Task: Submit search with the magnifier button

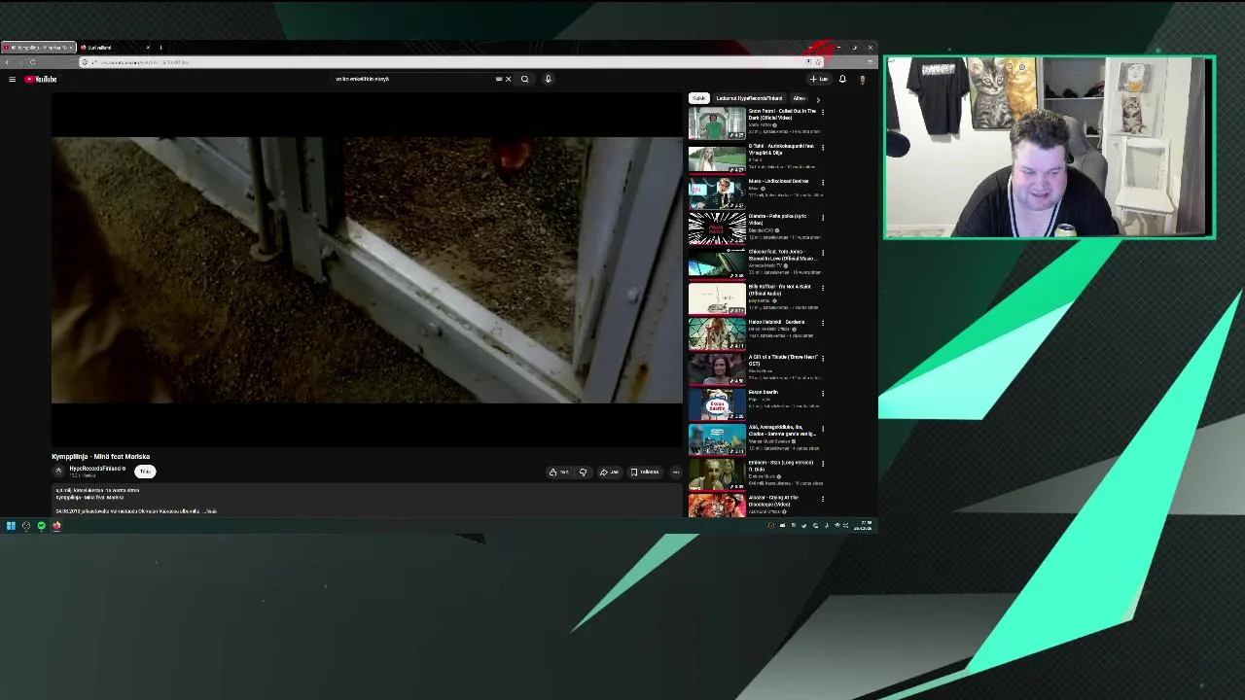Action: 524,79
